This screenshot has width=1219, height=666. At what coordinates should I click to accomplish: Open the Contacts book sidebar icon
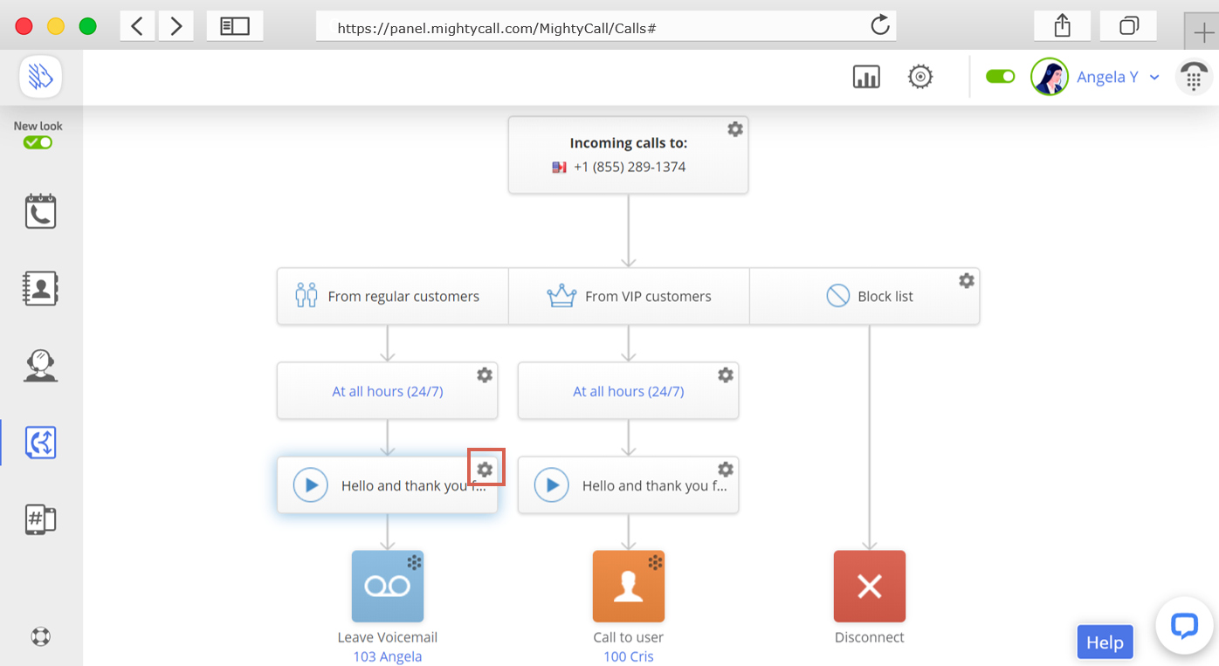click(40, 288)
